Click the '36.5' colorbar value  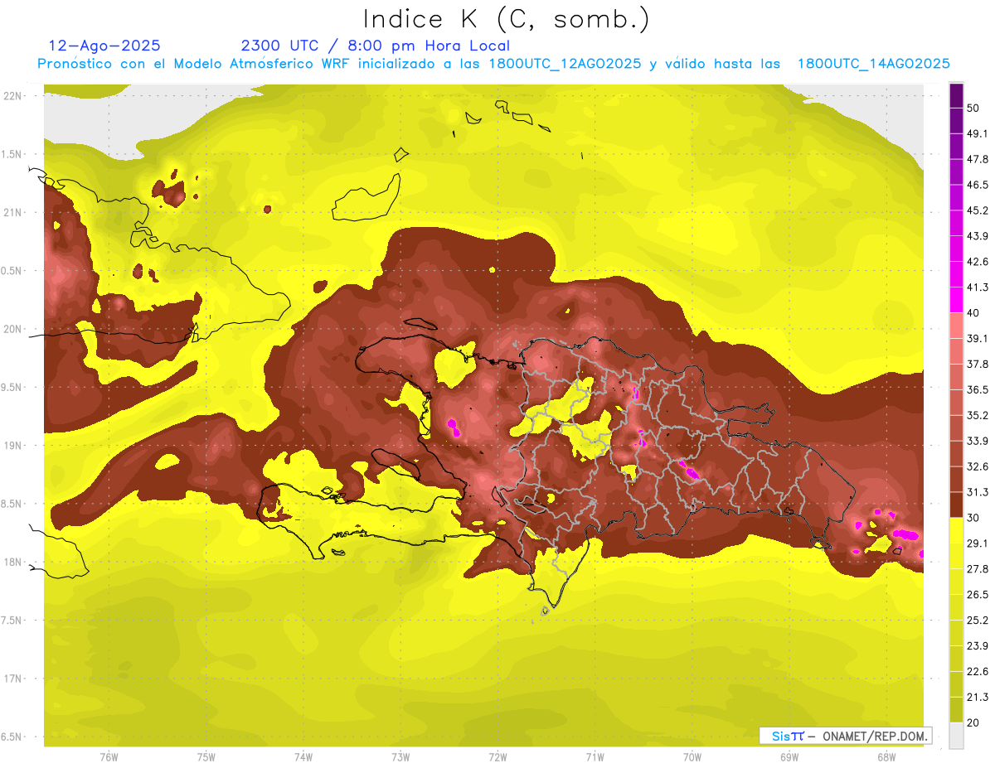[978, 389]
